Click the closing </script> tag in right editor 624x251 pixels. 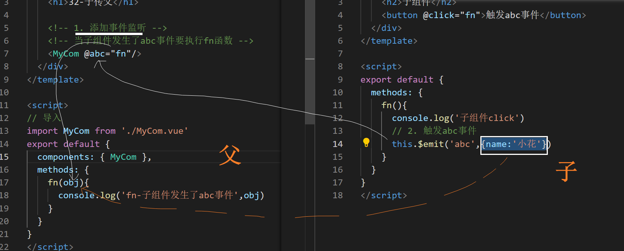pyautogui.click(x=384, y=195)
